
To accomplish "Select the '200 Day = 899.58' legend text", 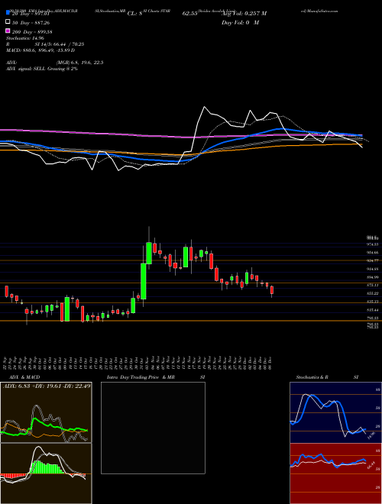I will click(32, 32).
